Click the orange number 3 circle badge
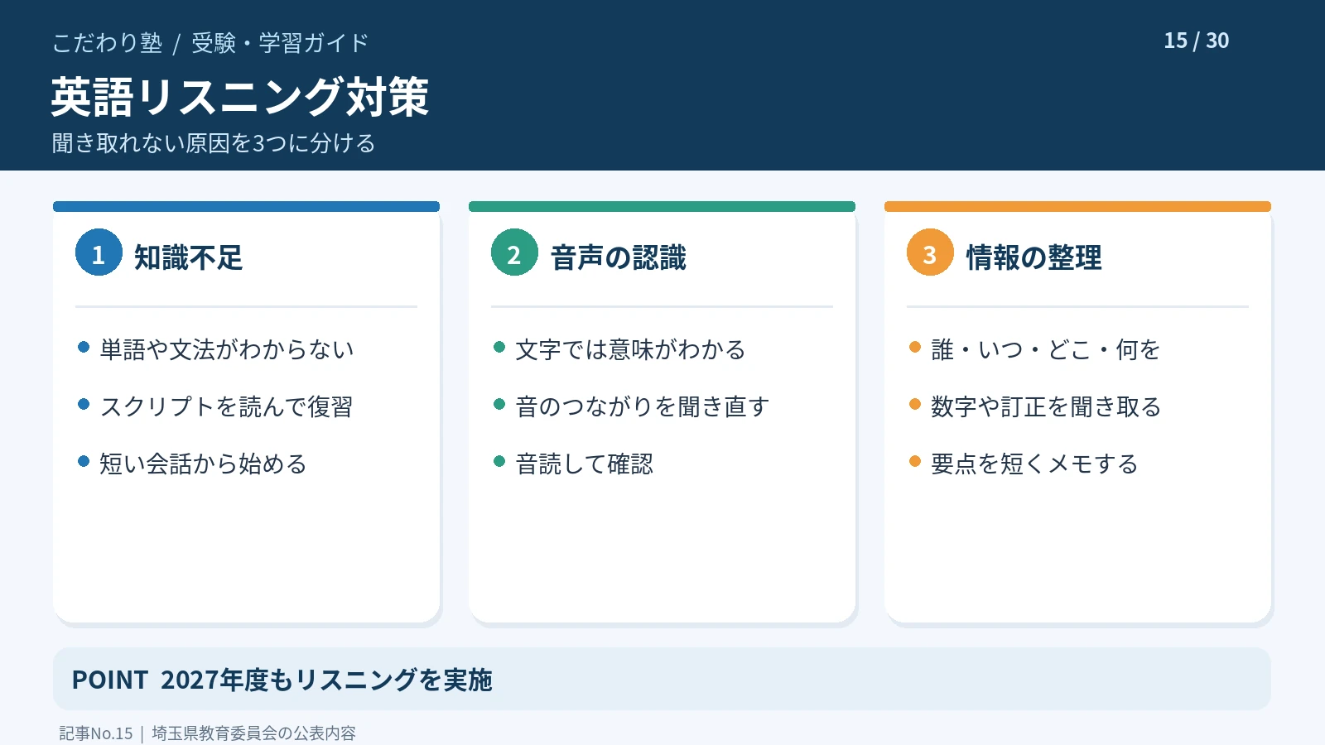 pos(930,252)
